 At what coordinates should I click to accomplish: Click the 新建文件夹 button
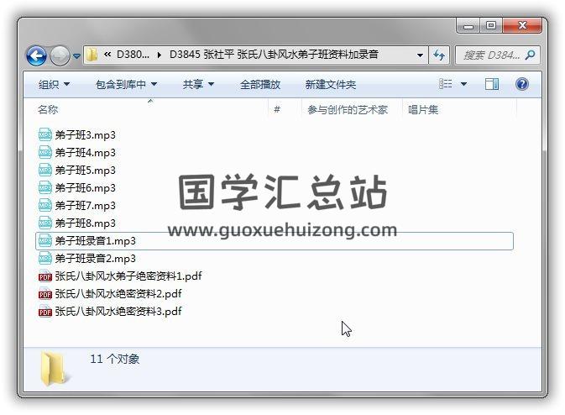coord(330,85)
